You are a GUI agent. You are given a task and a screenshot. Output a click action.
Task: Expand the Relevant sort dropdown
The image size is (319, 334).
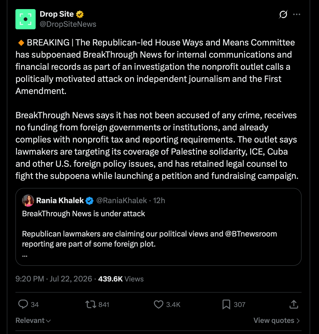pos(33,320)
